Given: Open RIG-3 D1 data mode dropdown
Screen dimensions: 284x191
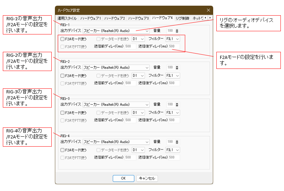Looking at the screenshot, I should 138,113.
